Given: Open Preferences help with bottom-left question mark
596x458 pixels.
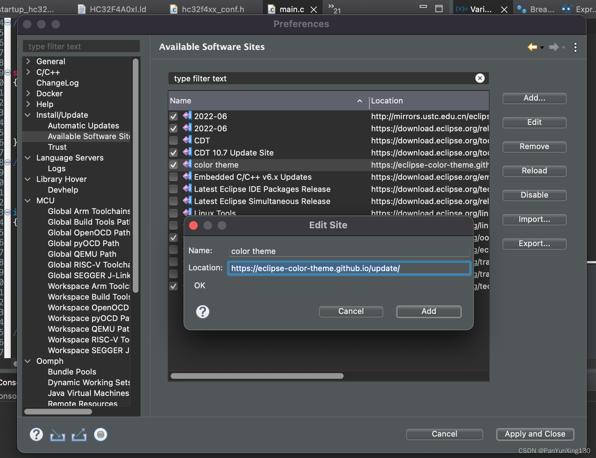Looking at the screenshot, I should pyautogui.click(x=36, y=434).
